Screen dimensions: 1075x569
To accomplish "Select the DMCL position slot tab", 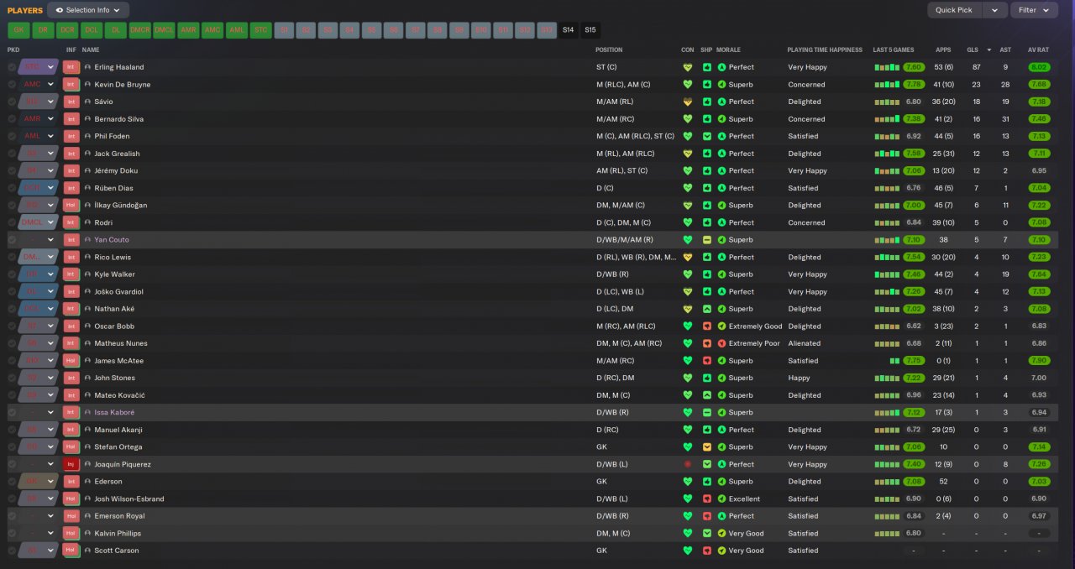I will (165, 30).
